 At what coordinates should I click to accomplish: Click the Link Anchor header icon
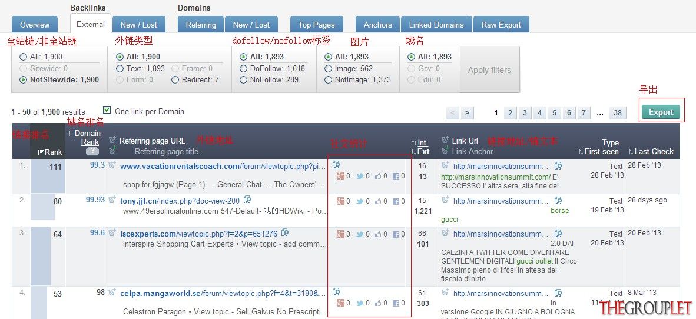(445, 150)
